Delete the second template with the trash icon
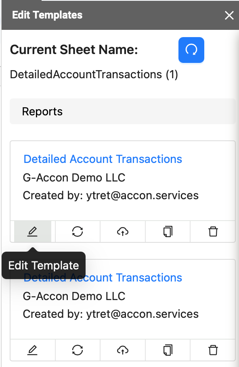Viewport: 239px width, 367px height. coord(213,350)
